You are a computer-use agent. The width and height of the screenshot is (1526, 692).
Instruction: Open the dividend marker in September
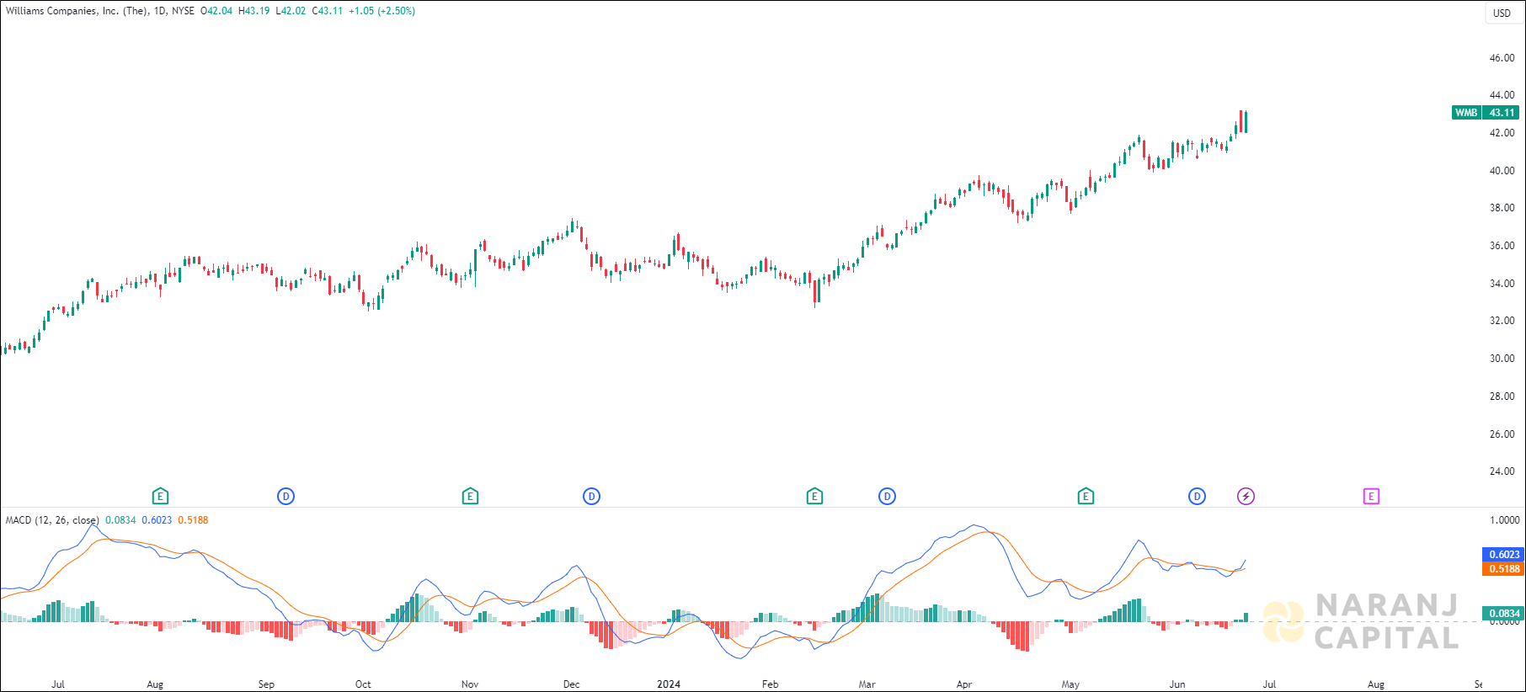point(286,497)
